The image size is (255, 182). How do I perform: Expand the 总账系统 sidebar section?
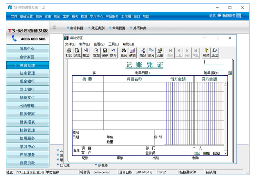click(x=27, y=65)
